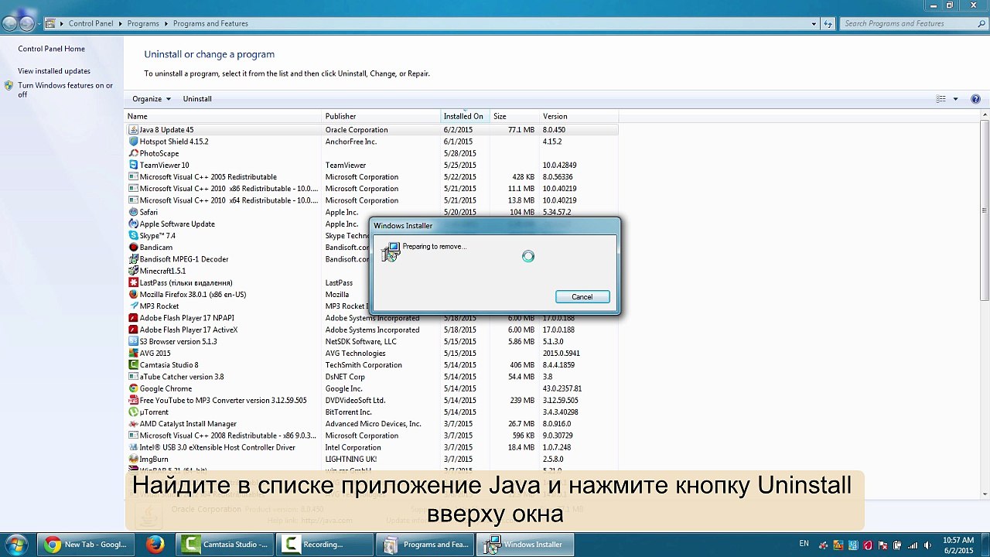Select the Java 8 Update 45 entry icon
The height and width of the screenshot is (557, 990).
coord(133,130)
